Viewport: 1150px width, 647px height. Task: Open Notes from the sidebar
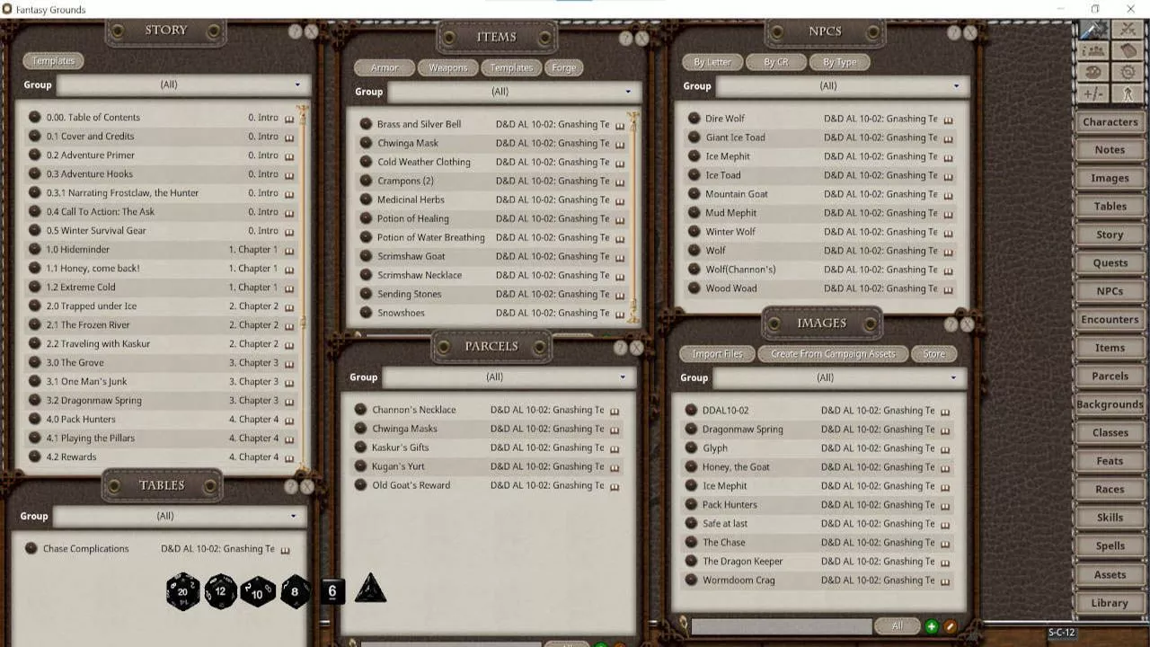pos(1110,150)
